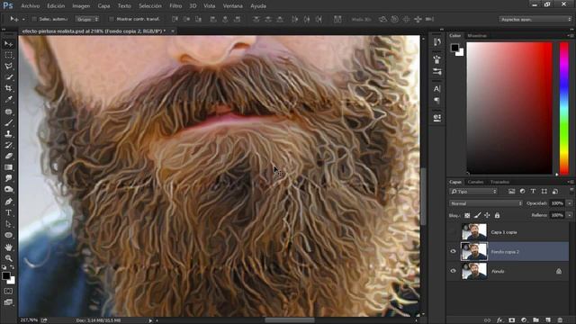576x324 pixels.
Task: Close the efecto pintura realista document tab
Action: coord(173,31)
